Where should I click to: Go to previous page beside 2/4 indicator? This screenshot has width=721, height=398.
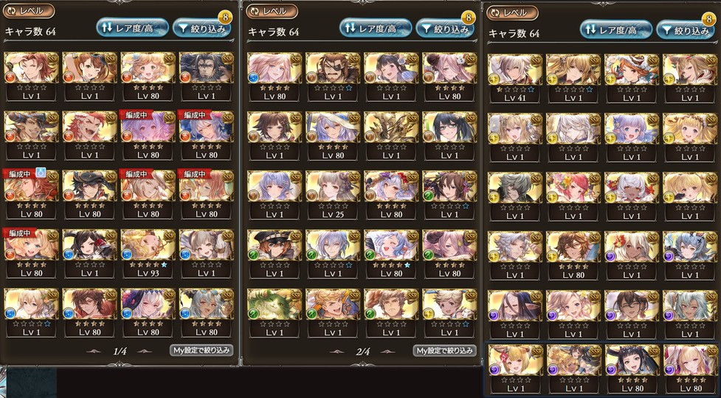(337, 352)
